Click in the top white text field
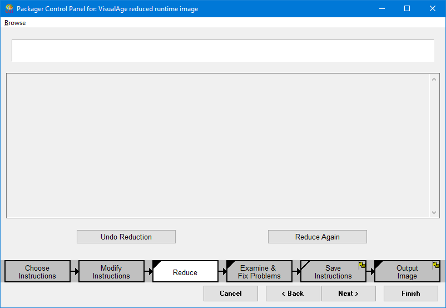Image resolution: width=446 pixels, height=308 pixels. [222, 51]
